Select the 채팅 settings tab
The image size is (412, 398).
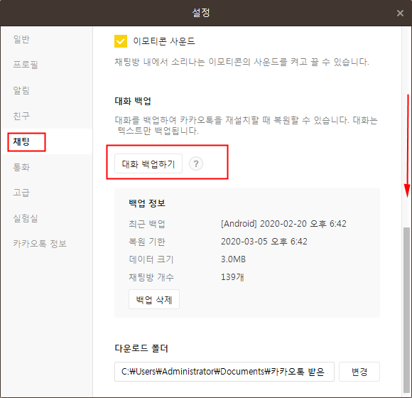tap(21, 141)
